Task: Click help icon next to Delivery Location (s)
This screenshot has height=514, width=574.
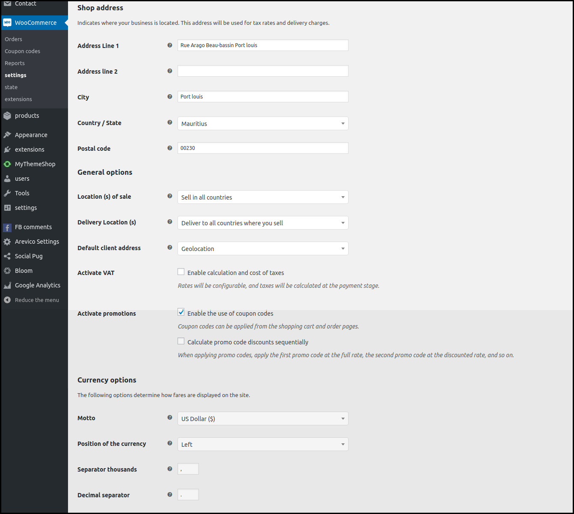Action: point(170,221)
